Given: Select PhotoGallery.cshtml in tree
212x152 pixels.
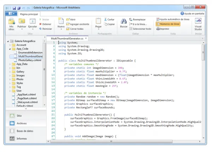Looking at the screenshot, I should 28,60.
